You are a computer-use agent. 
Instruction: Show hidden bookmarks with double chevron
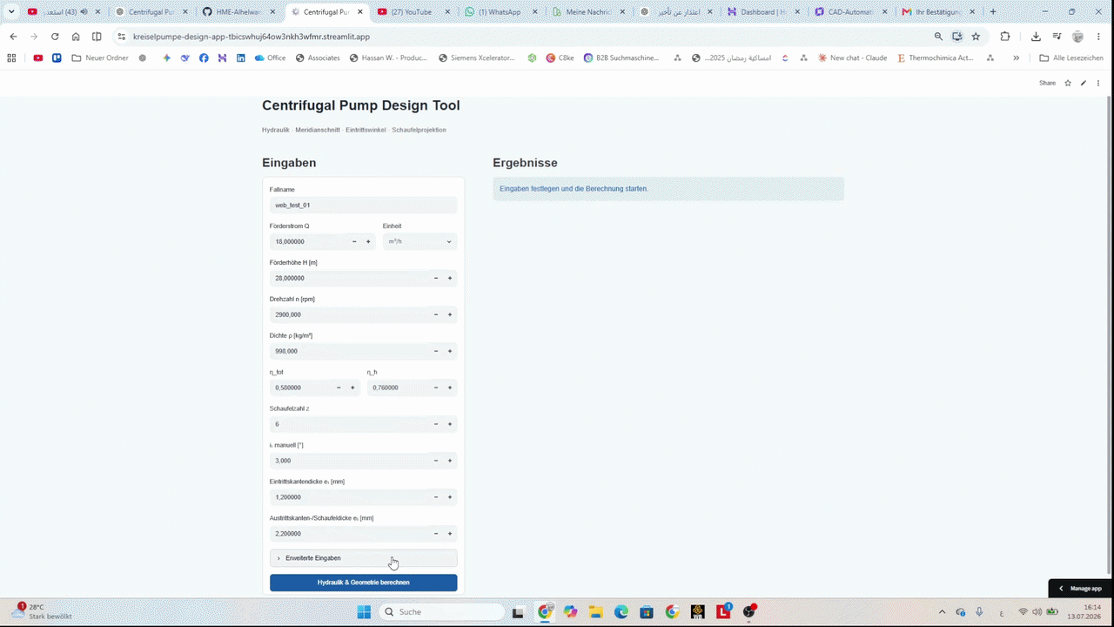(x=1016, y=58)
